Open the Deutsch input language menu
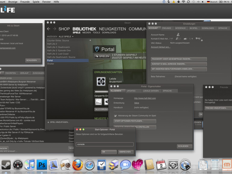Screen dimensions: 232x174 tap(212, 2)
